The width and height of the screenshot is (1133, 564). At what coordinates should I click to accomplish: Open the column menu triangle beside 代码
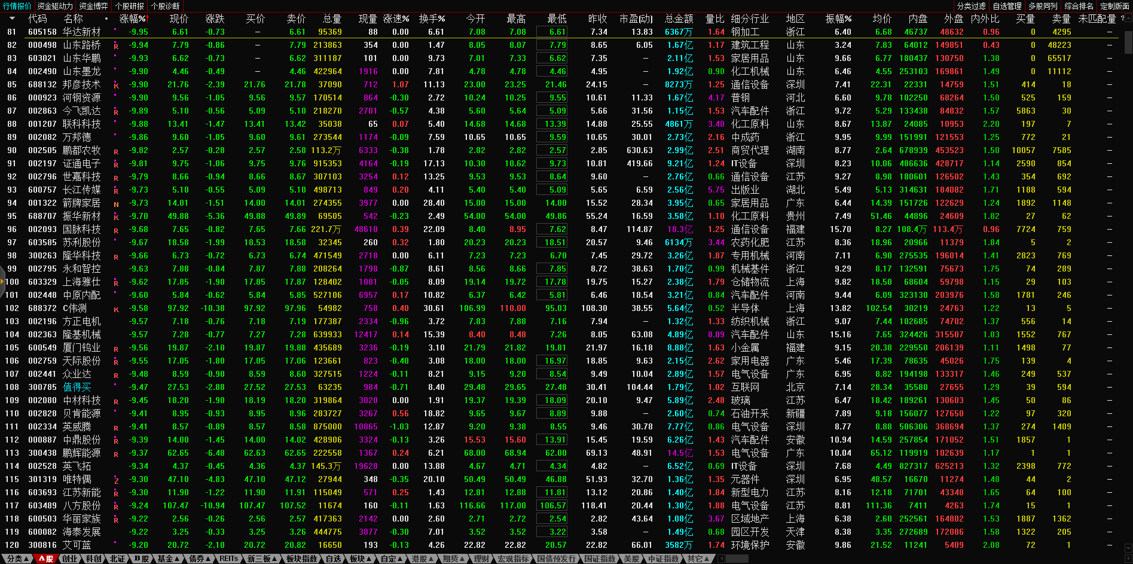(x=12, y=19)
